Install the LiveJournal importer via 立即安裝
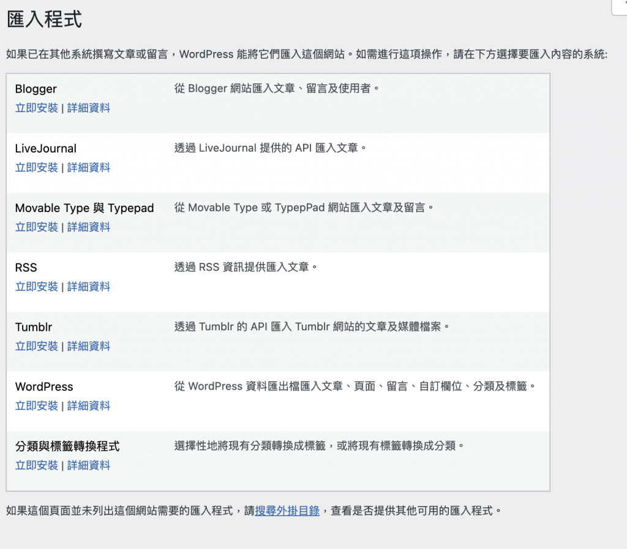This screenshot has width=627, height=549. click(36, 168)
